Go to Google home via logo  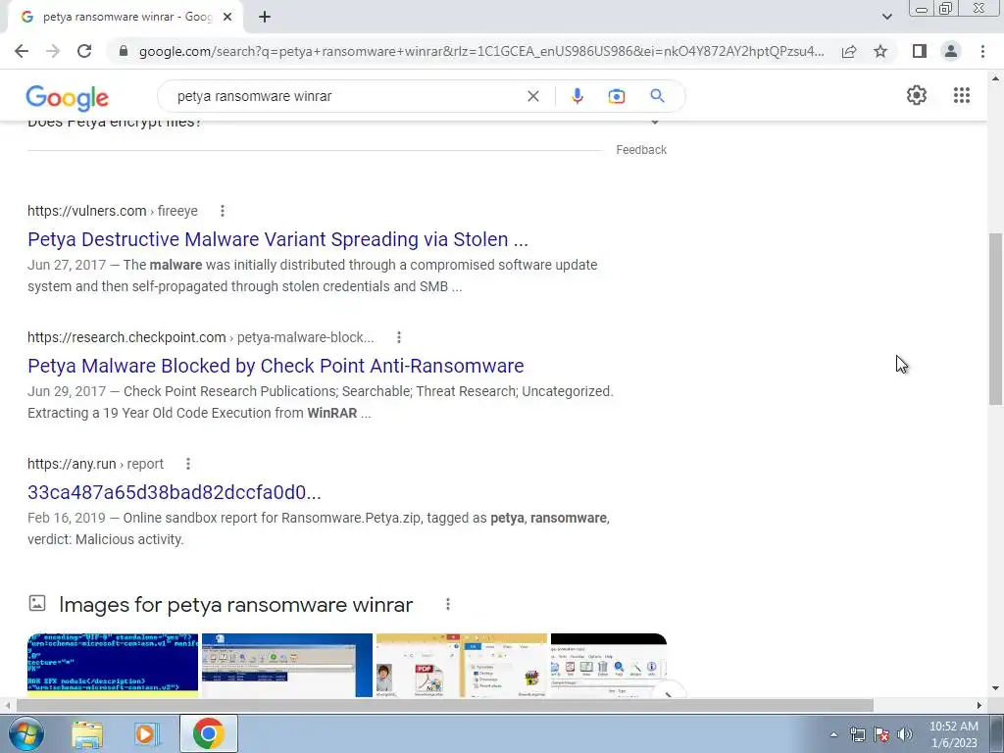[x=68, y=97]
